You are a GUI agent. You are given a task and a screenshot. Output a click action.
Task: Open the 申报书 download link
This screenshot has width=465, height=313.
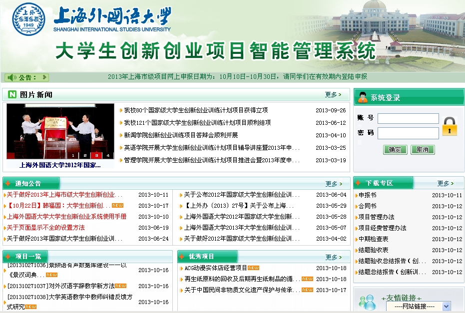pos(368,195)
